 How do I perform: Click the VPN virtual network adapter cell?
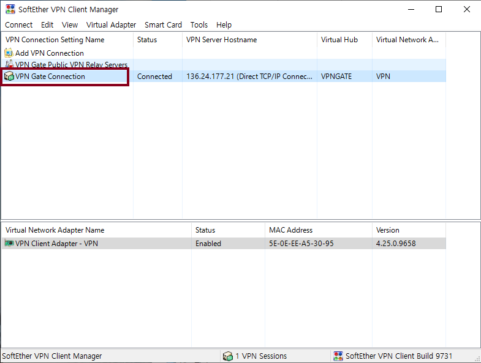pos(383,77)
